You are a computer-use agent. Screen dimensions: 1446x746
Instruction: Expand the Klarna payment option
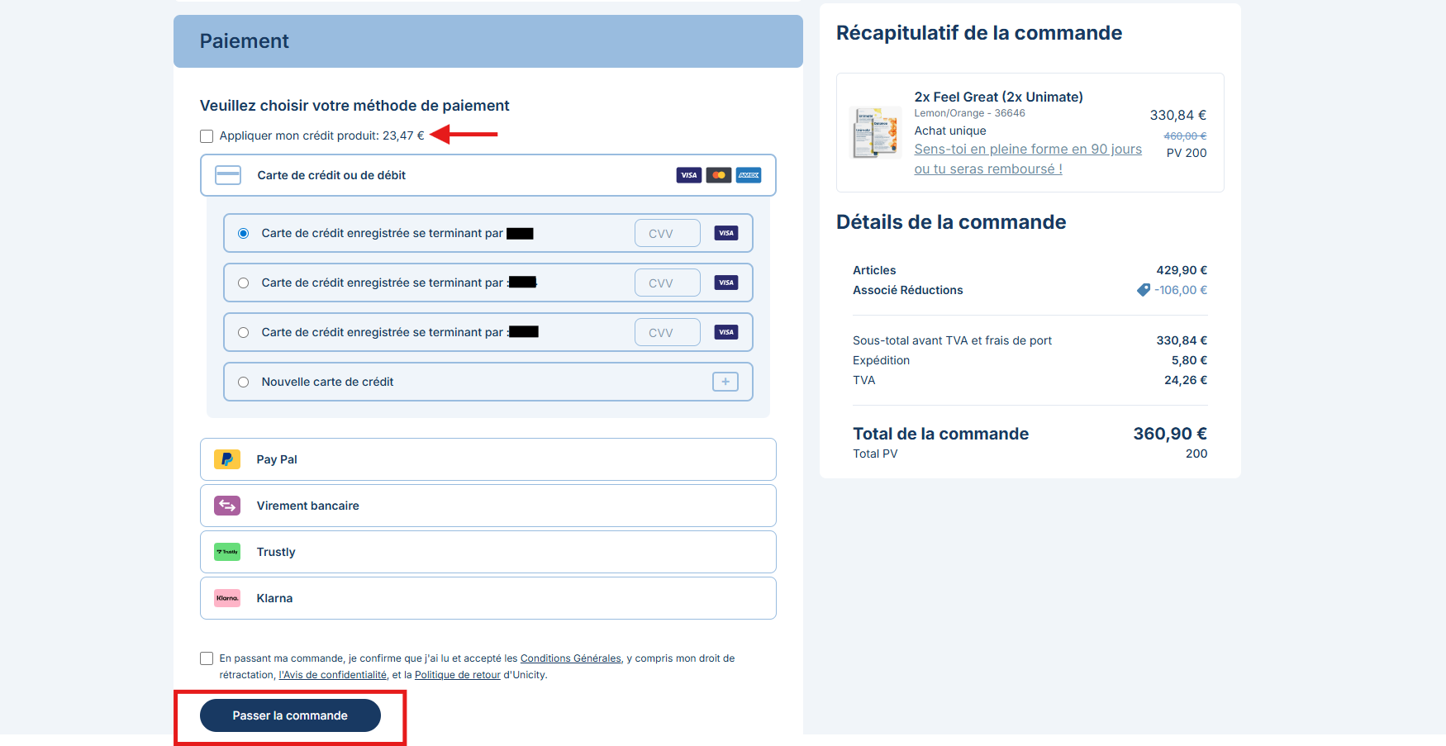click(x=488, y=598)
